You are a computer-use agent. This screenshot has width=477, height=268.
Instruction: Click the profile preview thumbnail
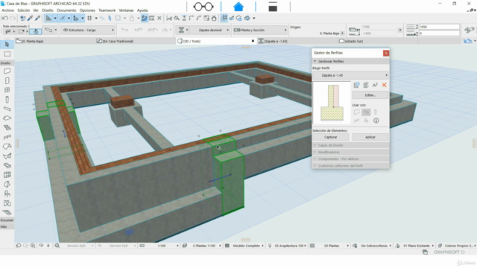pyautogui.click(x=332, y=103)
